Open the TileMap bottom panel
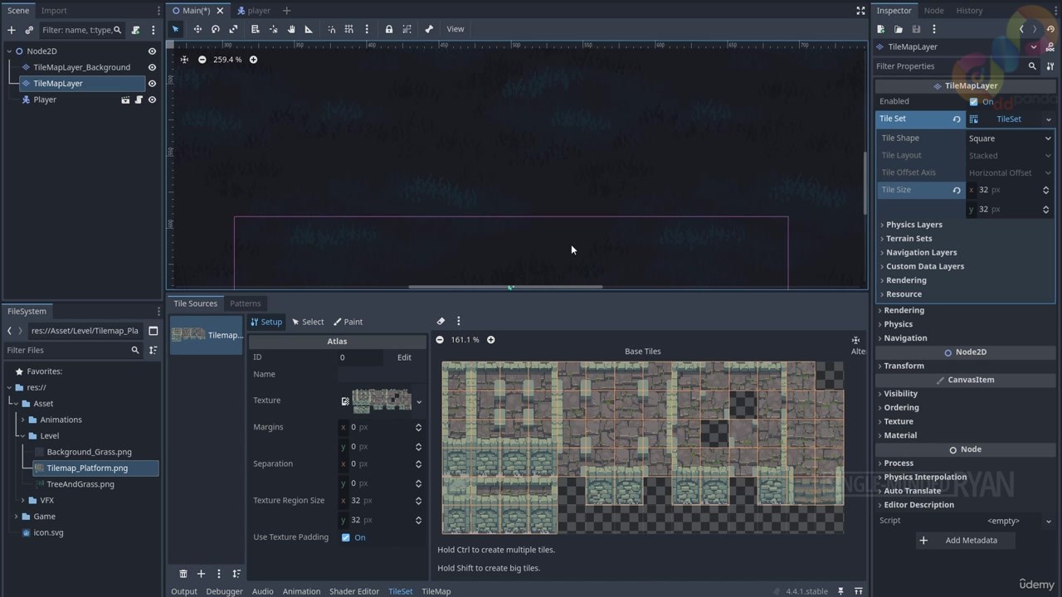Image resolution: width=1062 pixels, height=597 pixels. (436, 591)
